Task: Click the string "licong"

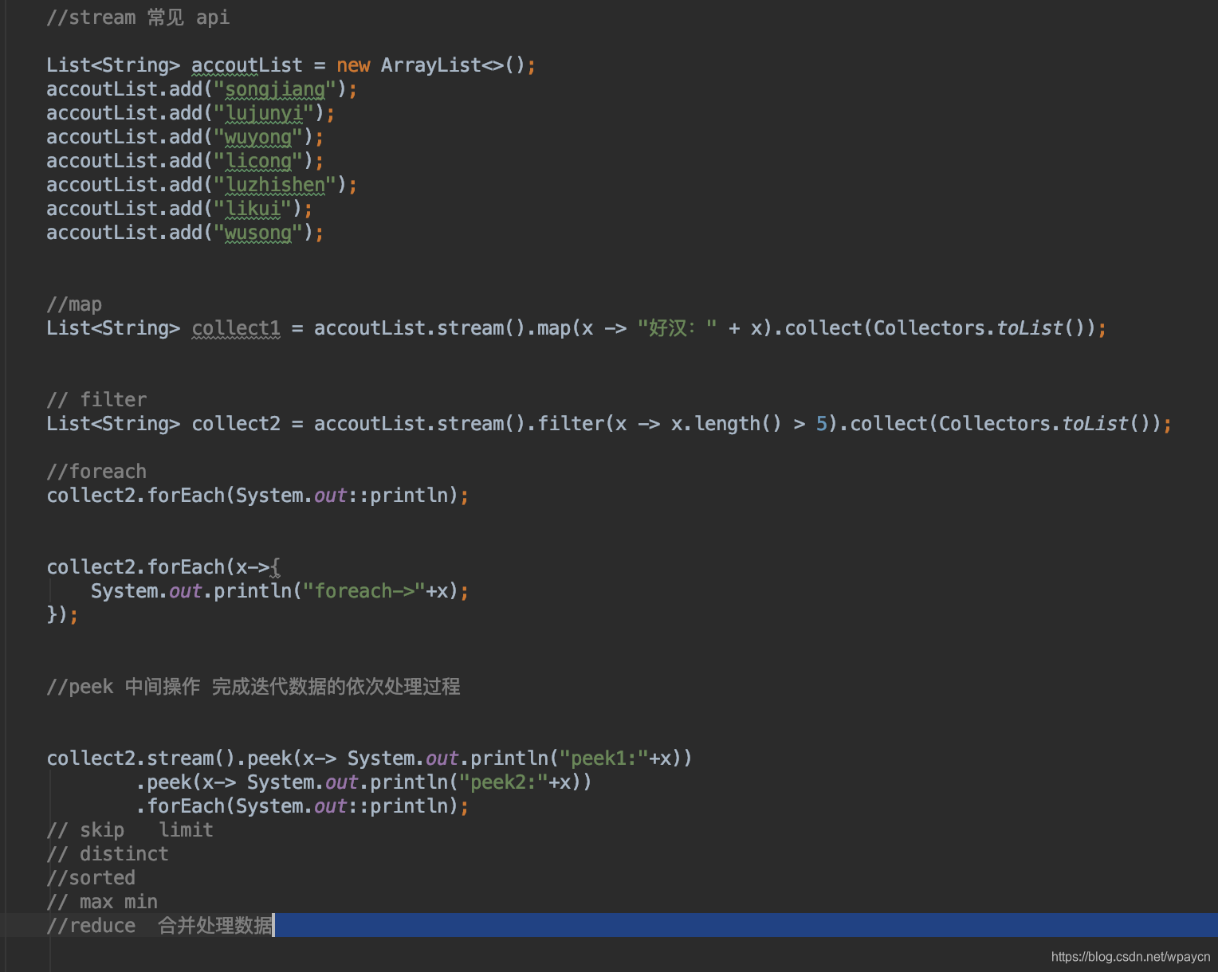Action: coord(258,161)
